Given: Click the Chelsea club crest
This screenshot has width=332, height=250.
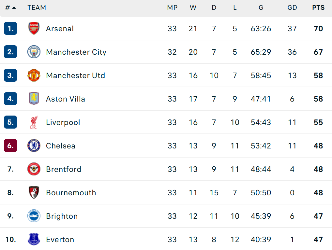Looking at the screenshot, I should tap(34, 146).
